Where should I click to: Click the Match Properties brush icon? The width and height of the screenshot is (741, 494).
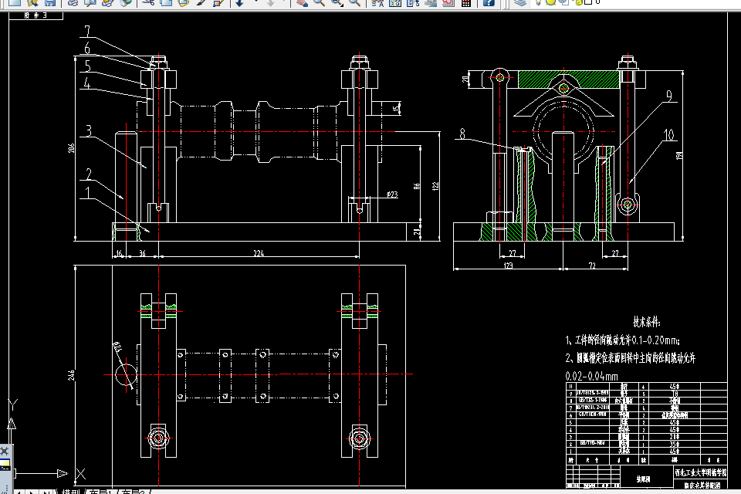tap(201, 2)
